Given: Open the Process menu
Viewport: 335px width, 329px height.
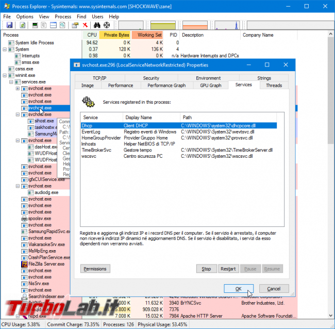Looking at the screenshot, I should pyautogui.click(x=63, y=17).
